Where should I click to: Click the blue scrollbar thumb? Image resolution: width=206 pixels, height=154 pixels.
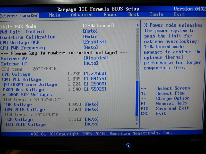pos(137,99)
